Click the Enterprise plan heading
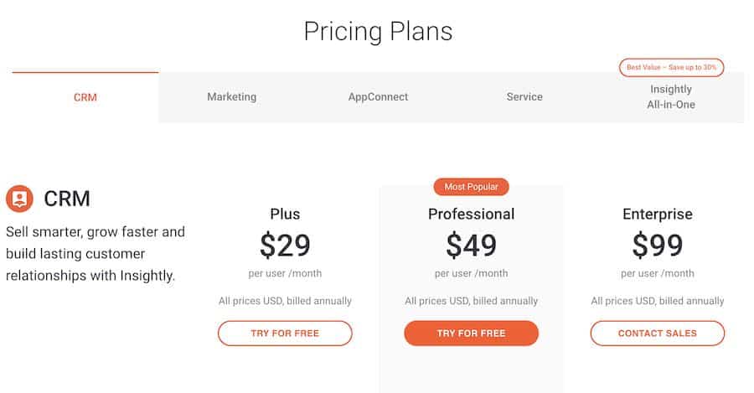Image resolution: width=754 pixels, height=393 pixels. coord(658,214)
